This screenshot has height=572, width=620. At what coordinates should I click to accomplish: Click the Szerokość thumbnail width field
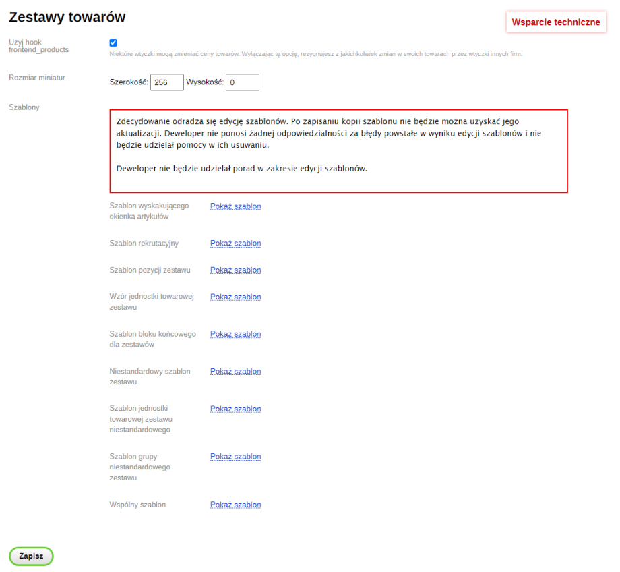pos(166,82)
